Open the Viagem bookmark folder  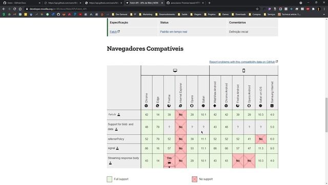coord(196,14)
